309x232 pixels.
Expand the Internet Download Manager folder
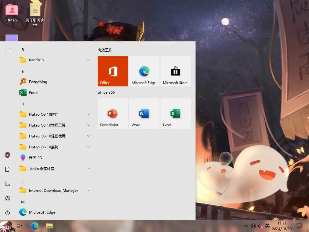click(x=55, y=190)
